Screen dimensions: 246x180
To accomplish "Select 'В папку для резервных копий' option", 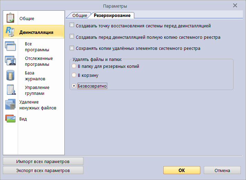I will pos(73,66).
